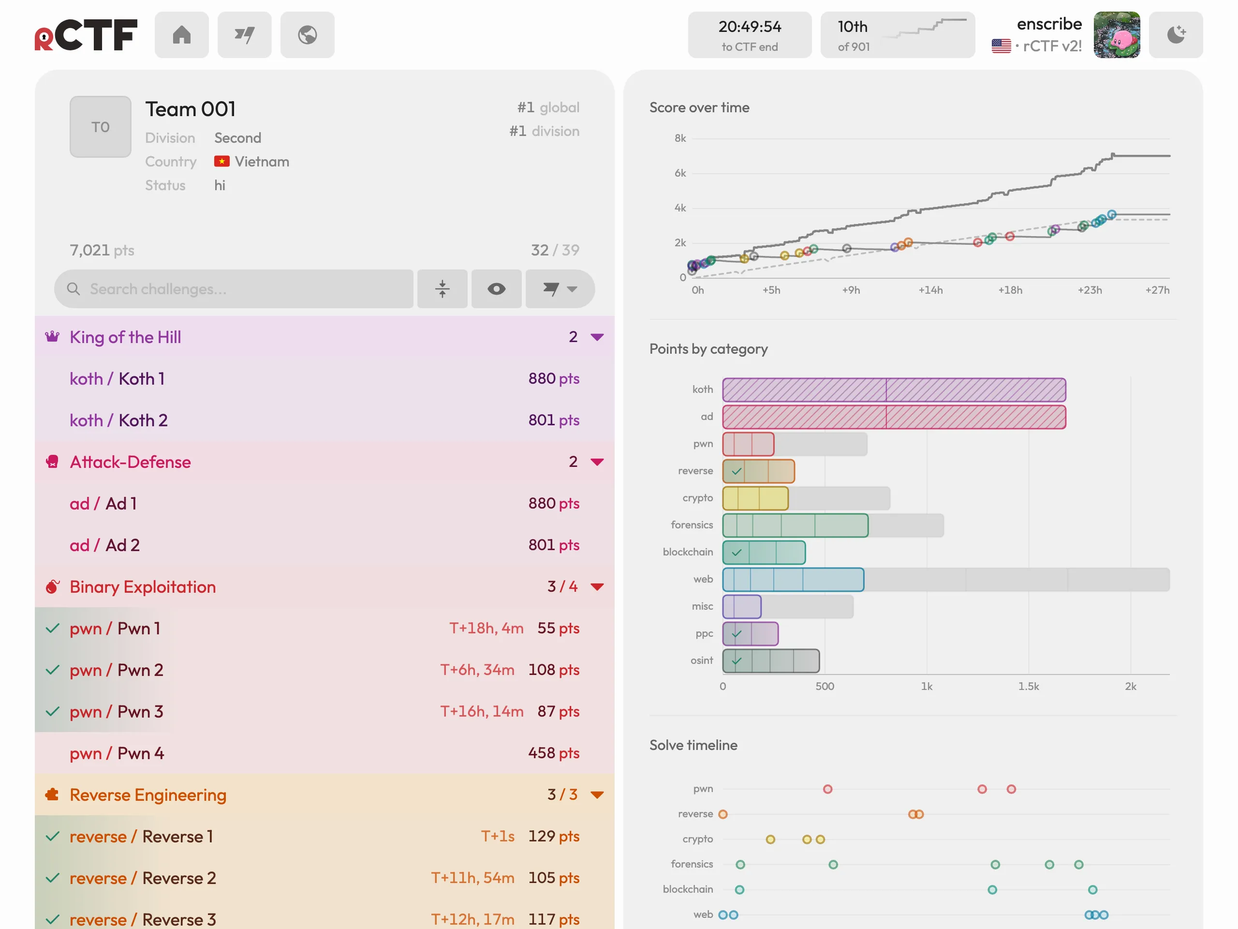The width and height of the screenshot is (1238, 929).
Task: Click the enscribe username text
Action: coord(1049,24)
